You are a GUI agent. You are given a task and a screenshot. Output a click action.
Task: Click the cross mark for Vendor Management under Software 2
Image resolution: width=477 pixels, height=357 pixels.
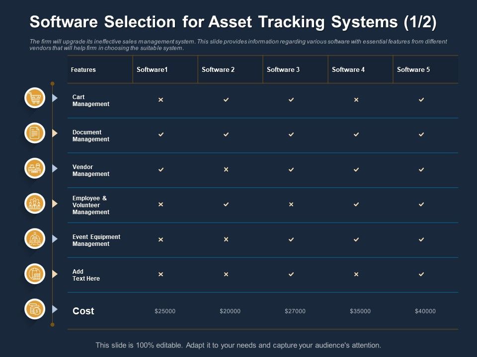tap(226, 170)
